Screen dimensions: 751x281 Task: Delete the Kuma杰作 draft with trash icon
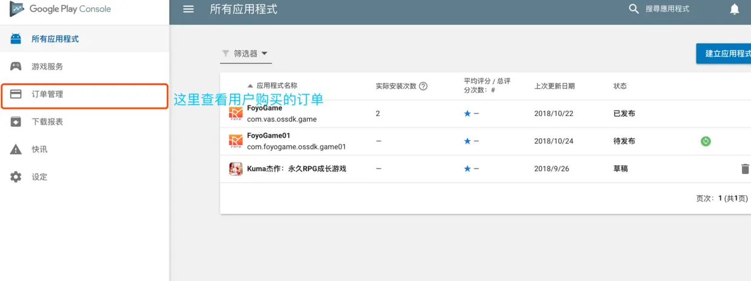(x=745, y=169)
